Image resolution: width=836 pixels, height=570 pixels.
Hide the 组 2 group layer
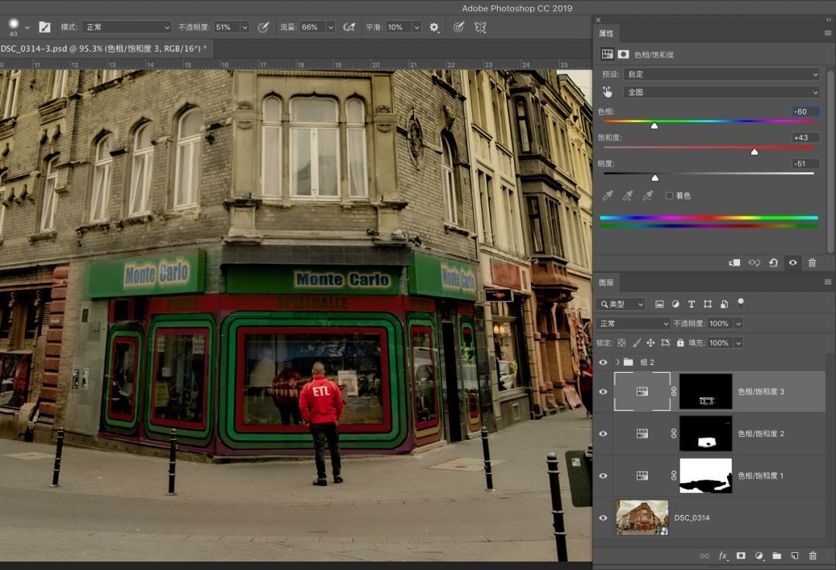[x=603, y=362]
